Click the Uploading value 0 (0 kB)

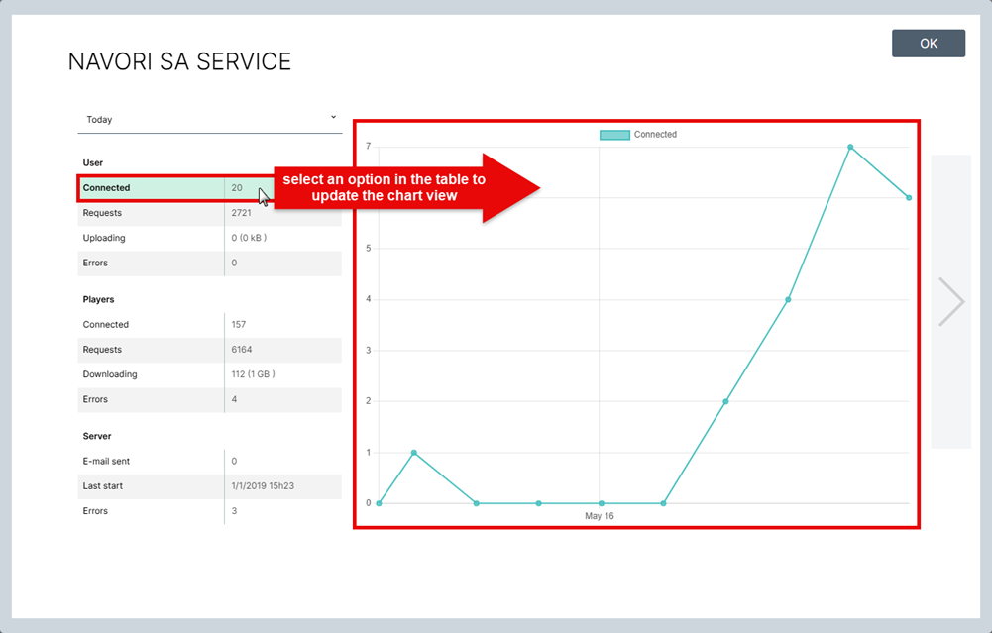tap(249, 238)
